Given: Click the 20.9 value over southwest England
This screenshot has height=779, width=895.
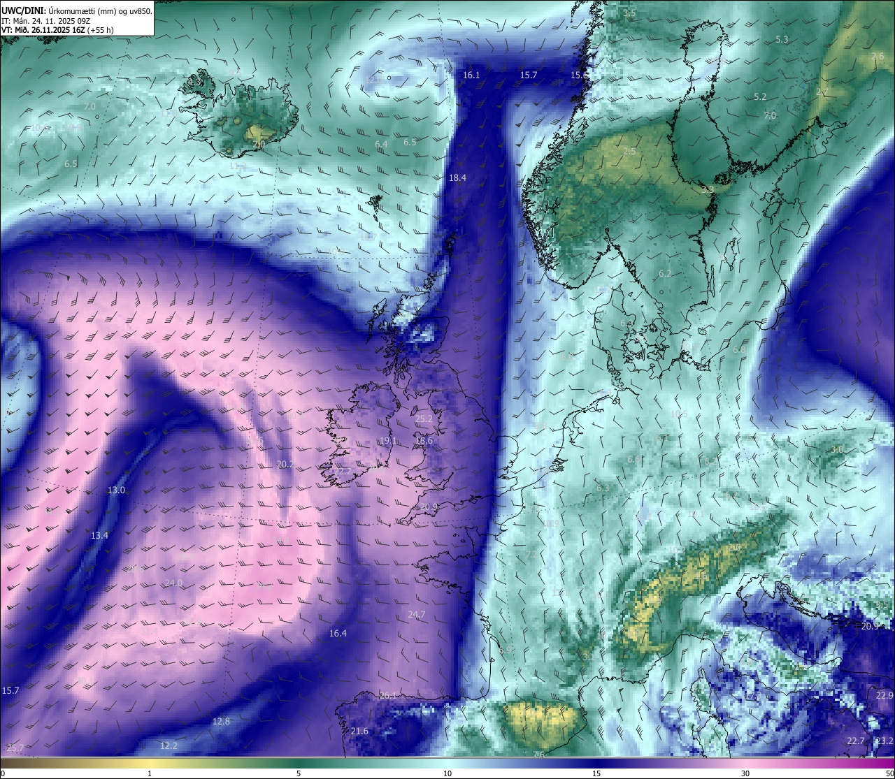Looking at the screenshot, I should coord(429,507).
